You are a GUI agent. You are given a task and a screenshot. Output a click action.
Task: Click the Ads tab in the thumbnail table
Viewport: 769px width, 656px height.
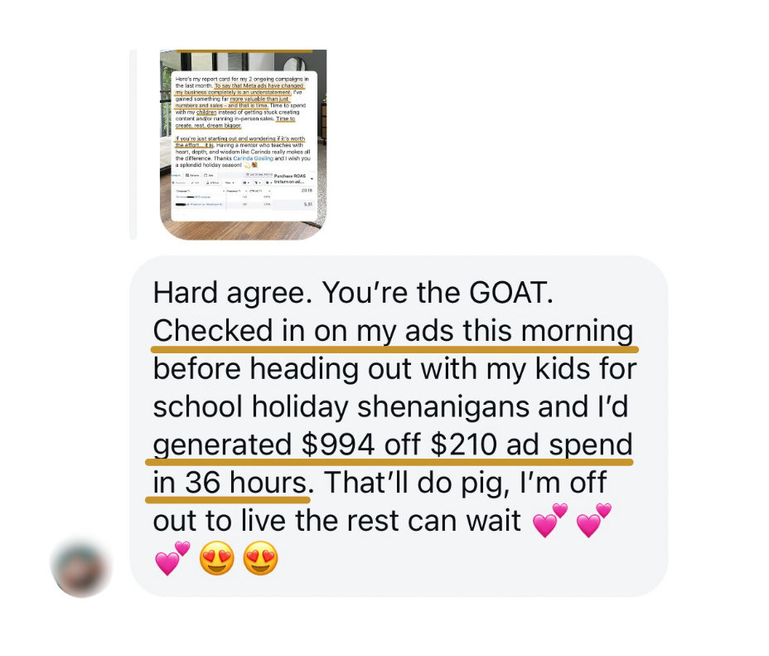[x=209, y=175]
